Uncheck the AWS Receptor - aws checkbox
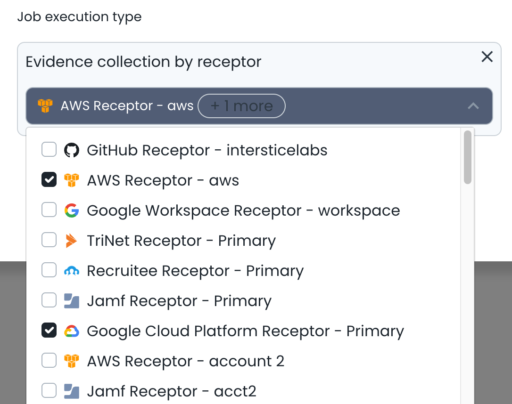The width and height of the screenshot is (512, 404). pos(49,180)
